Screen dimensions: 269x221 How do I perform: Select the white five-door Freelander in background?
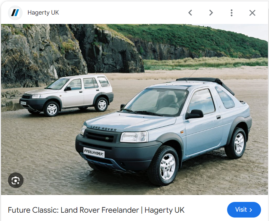(x=66, y=95)
